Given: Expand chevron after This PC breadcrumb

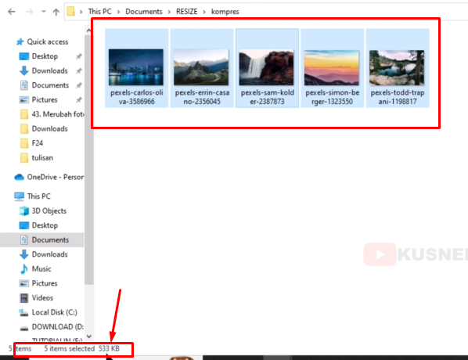Looking at the screenshot, I should tap(118, 12).
